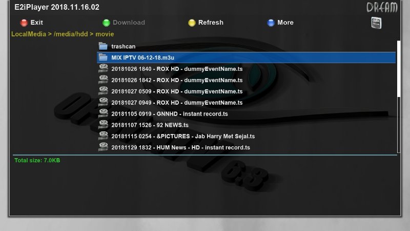
Task: Click film reel icon for Jab Harry Met Sejal
Action: click(x=104, y=136)
